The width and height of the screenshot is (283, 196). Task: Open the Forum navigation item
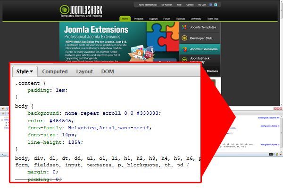pos(166,19)
